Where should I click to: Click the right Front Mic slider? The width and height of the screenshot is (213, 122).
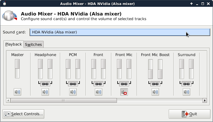pyautogui.click(x=129, y=69)
